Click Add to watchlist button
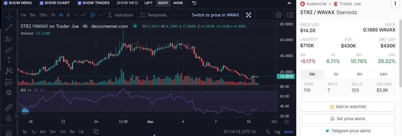Screen dimensions: 402x136 coord(348,107)
